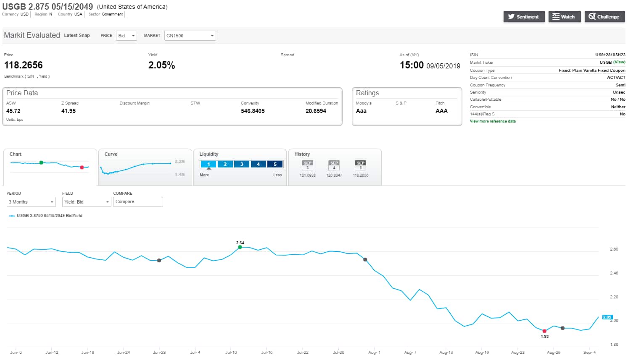This screenshot has width=628, height=358.
Task: Switch to the History tab
Action: click(x=335, y=167)
